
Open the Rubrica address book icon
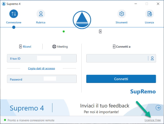click(x=41, y=14)
